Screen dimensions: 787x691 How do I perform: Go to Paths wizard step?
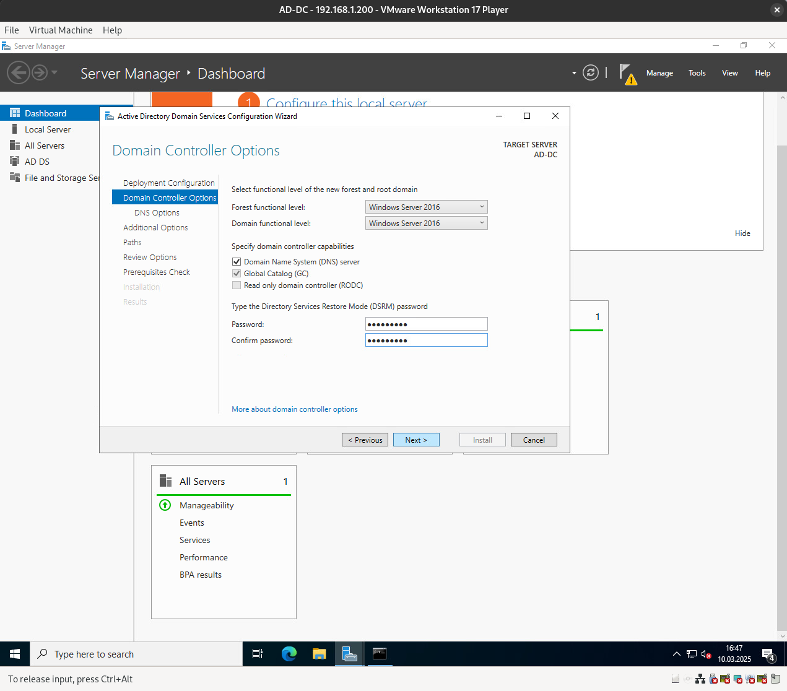pos(133,242)
